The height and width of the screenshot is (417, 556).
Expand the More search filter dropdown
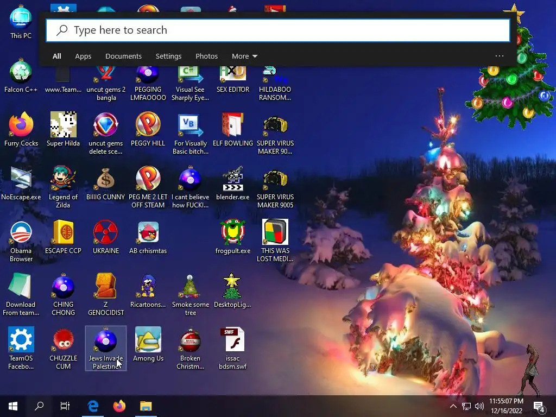coord(244,56)
